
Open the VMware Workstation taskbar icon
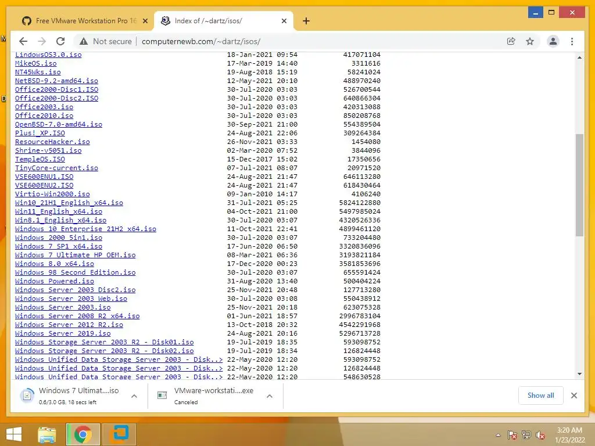click(x=119, y=434)
